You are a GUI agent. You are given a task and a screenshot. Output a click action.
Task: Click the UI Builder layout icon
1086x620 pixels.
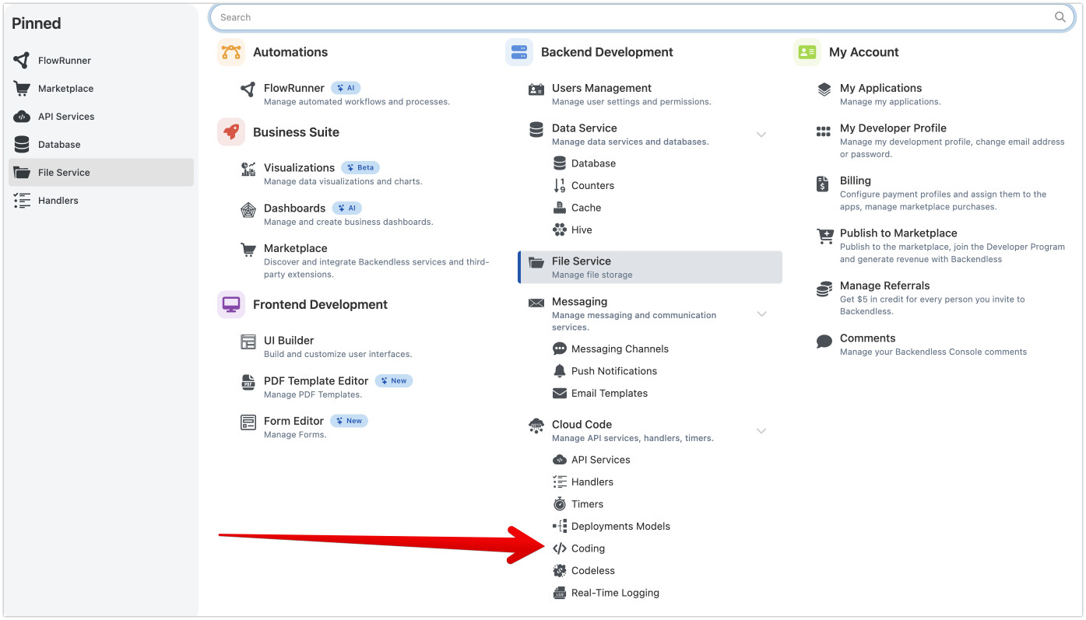point(248,342)
